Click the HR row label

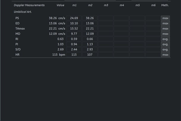[x=18, y=55]
